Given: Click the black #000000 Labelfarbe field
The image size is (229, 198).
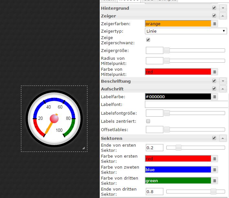Looking at the screenshot, I should point(178,97).
